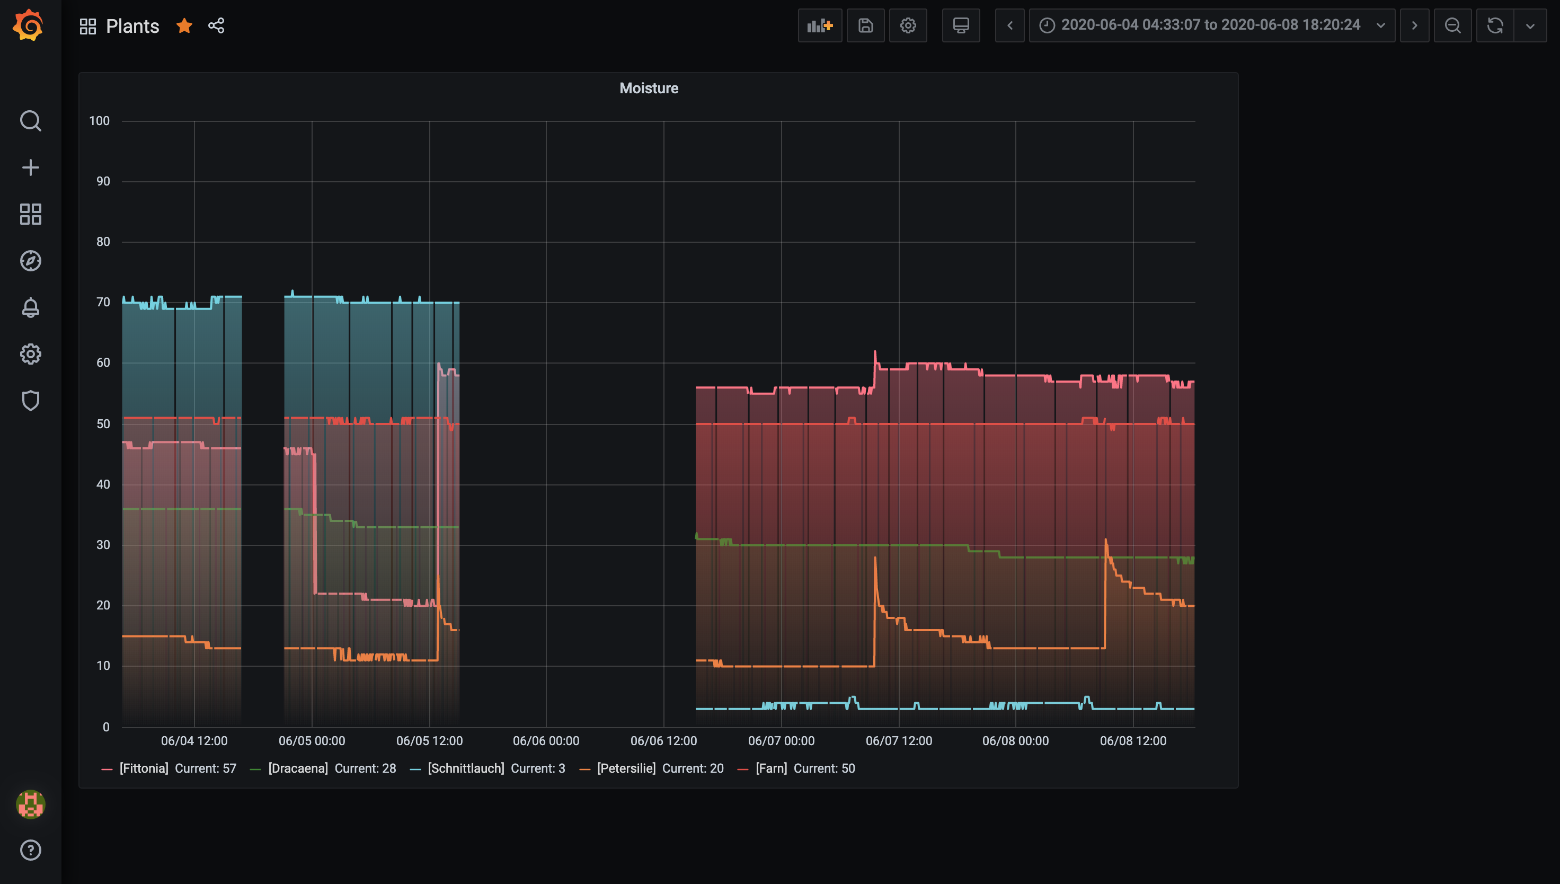Click the Petersilie series color line swatch
The width and height of the screenshot is (1560, 884).
point(584,769)
